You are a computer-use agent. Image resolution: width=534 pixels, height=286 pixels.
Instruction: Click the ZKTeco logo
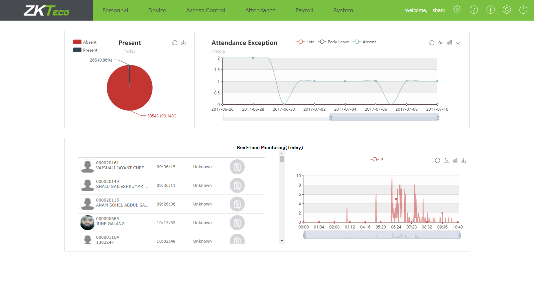pos(47,11)
